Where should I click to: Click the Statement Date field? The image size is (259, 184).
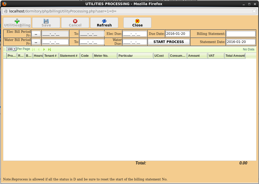pos(241,42)
